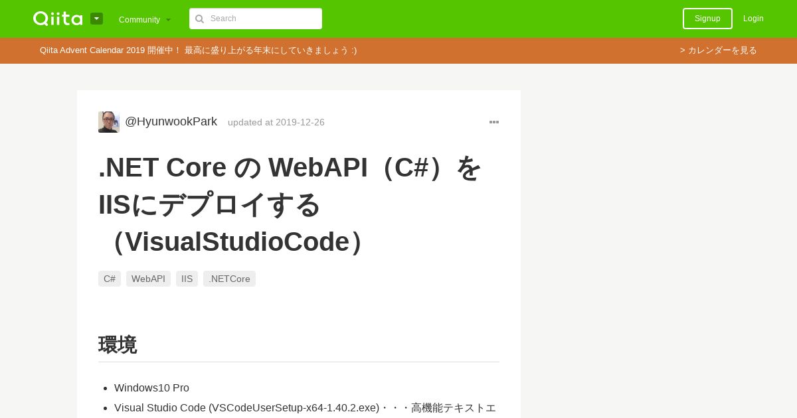Select the .NETCore tag

coord(229,279)
